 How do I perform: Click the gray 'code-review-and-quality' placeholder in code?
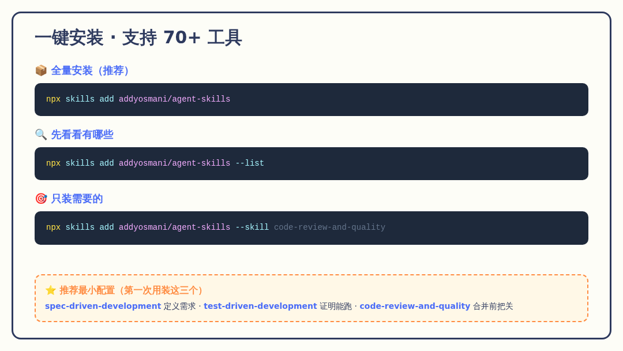coord(329,227)
